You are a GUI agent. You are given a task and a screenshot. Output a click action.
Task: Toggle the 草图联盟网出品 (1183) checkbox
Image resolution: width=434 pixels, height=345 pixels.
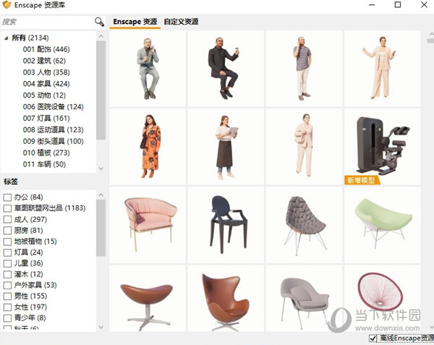(x=7, y=208)
